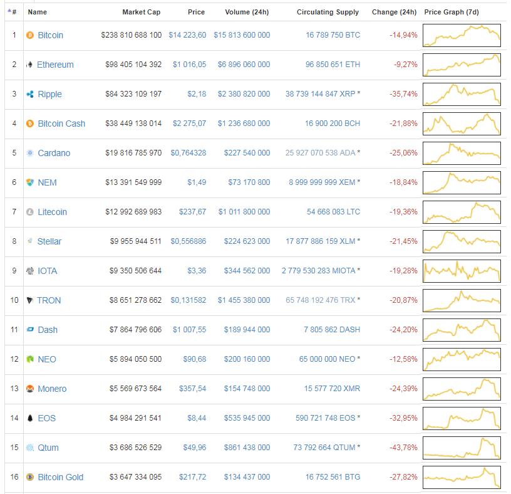This screenshot has width=511, height=494.
Task: Open the Bitcoin Cash name link
Action: [61, 124]
